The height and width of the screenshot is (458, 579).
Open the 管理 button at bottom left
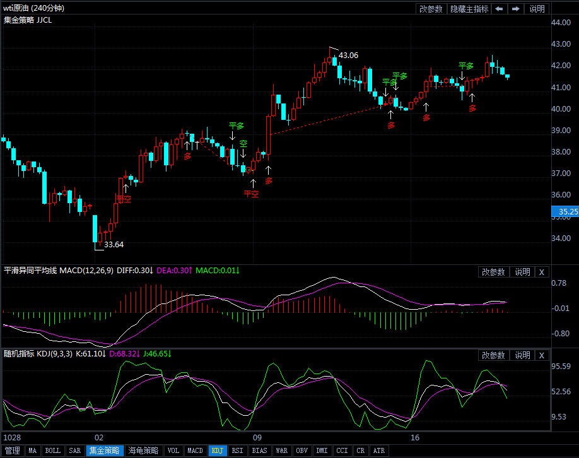(12, 450)
